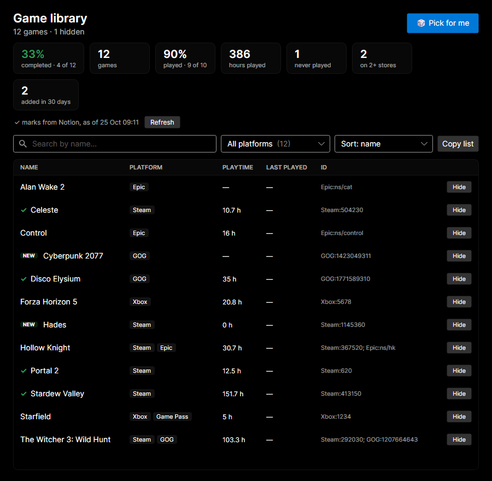Click the Game library heading
The width and height of the screenshot is (492, 481).
pos(50,18)
